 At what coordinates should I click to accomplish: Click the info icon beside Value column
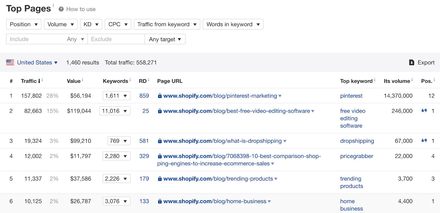coord(82,80)
